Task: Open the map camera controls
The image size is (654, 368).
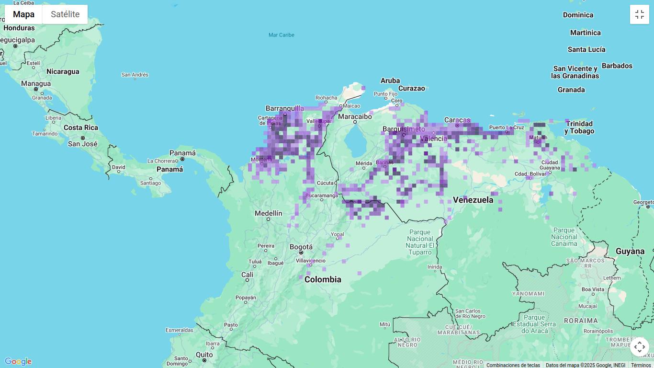Action: [639, 347]
